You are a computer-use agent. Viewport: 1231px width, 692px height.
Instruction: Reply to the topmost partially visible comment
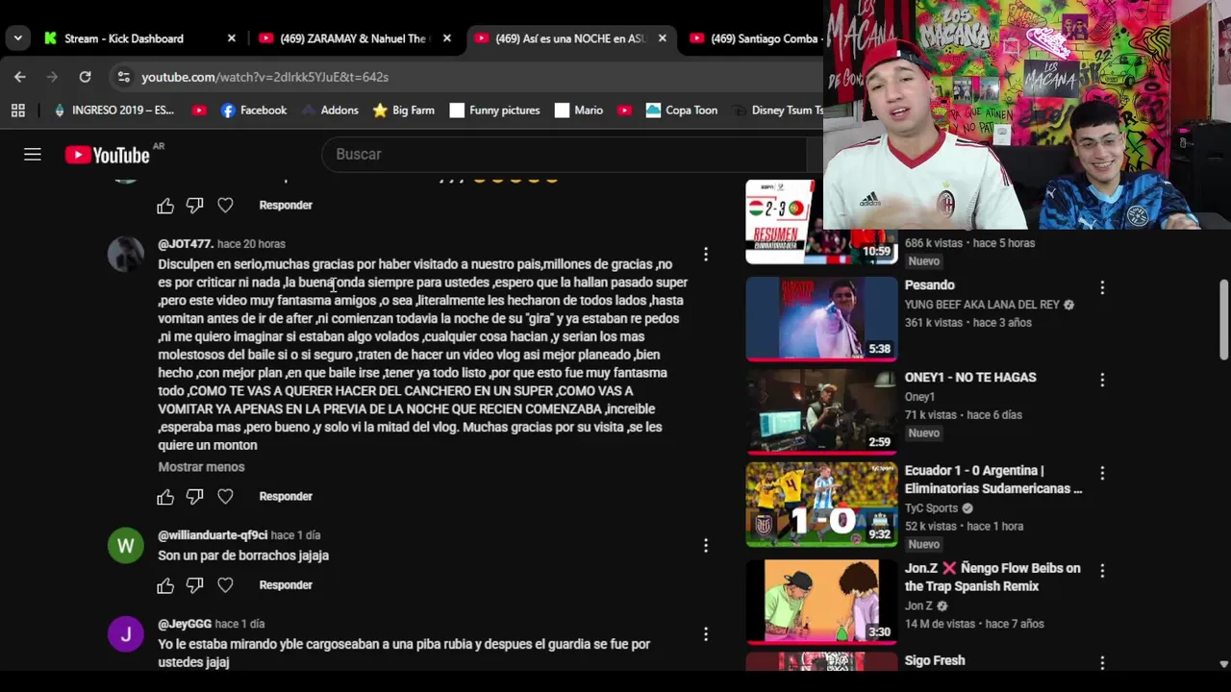[x=286, y=206]
